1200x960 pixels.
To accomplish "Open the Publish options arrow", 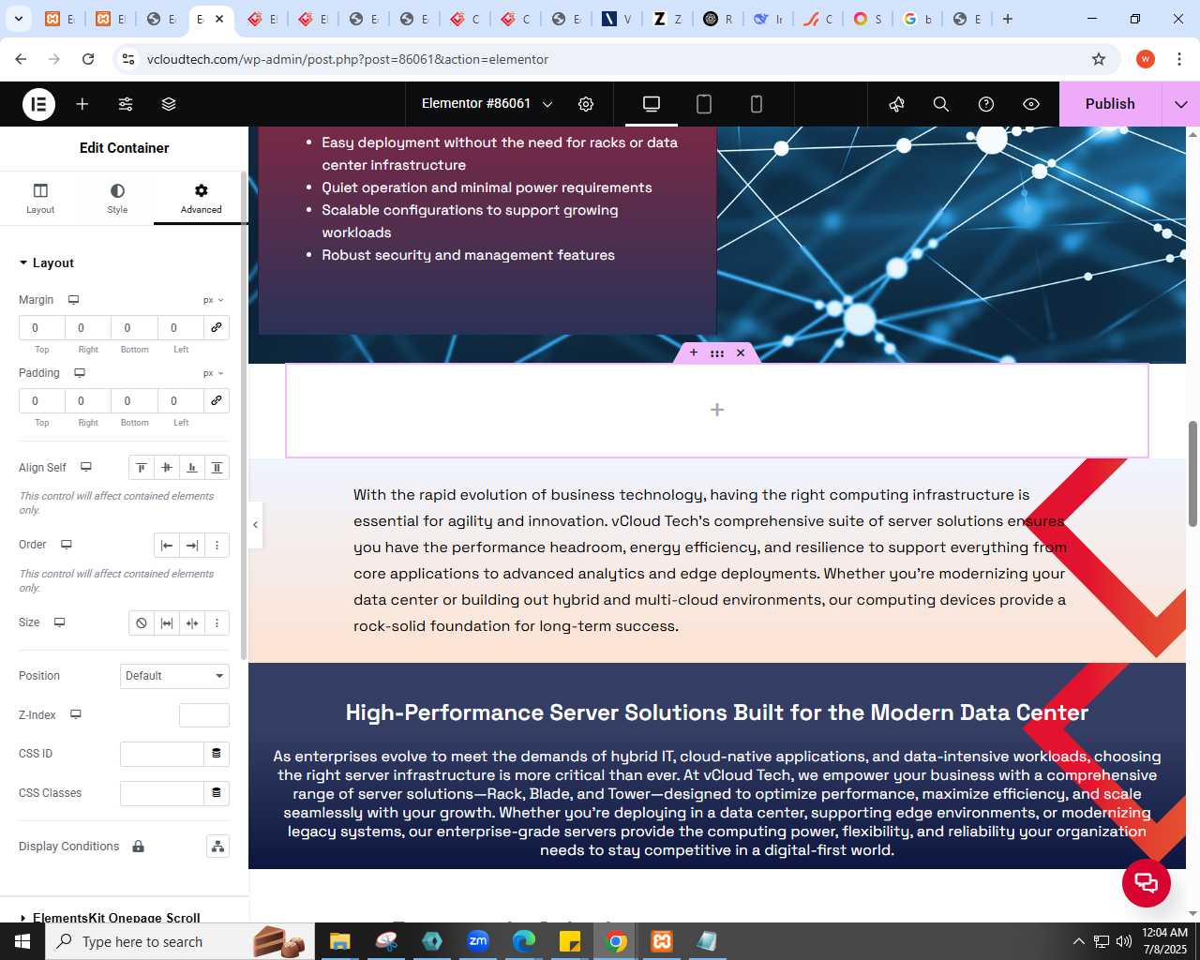I will [1181, 104].
